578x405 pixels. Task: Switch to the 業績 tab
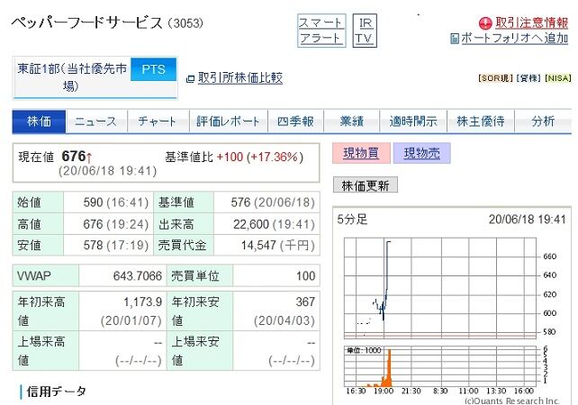point(352,121)
